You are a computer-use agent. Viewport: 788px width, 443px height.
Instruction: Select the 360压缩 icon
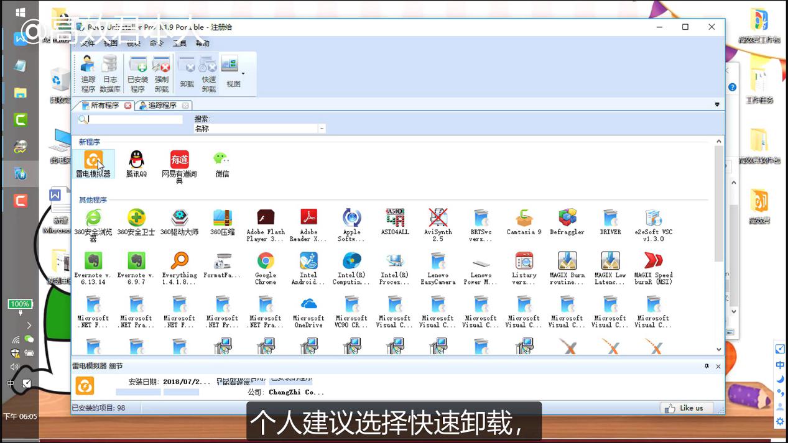(x=222, y=222)
